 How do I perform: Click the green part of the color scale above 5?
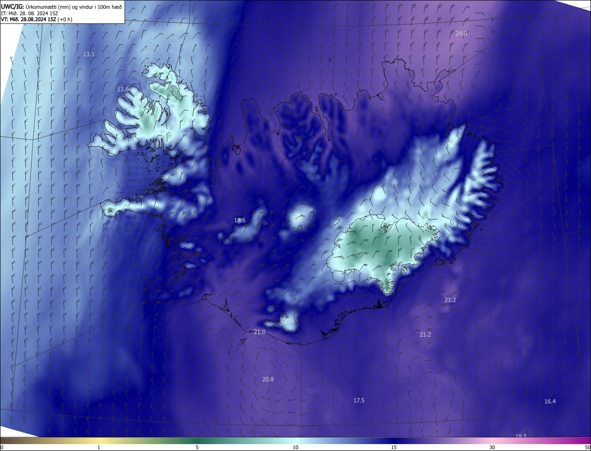(197, 440)
